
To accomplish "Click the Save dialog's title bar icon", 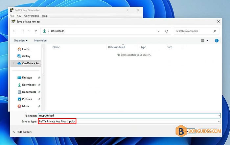I will (x=13, y=22).
